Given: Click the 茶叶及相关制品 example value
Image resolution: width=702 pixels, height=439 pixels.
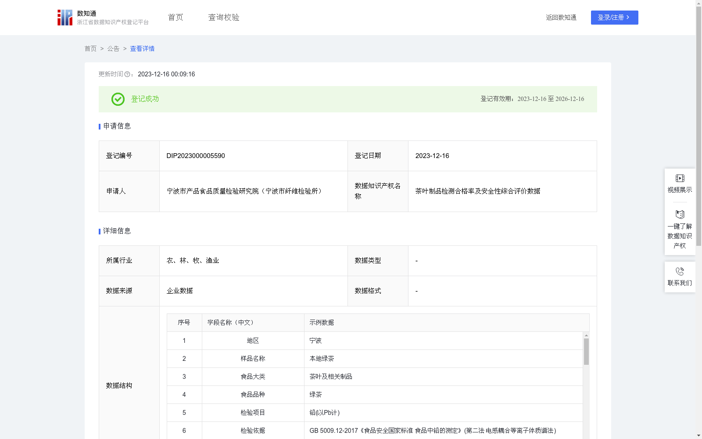Looking at the screenshot, I should [x=331, y=377].
